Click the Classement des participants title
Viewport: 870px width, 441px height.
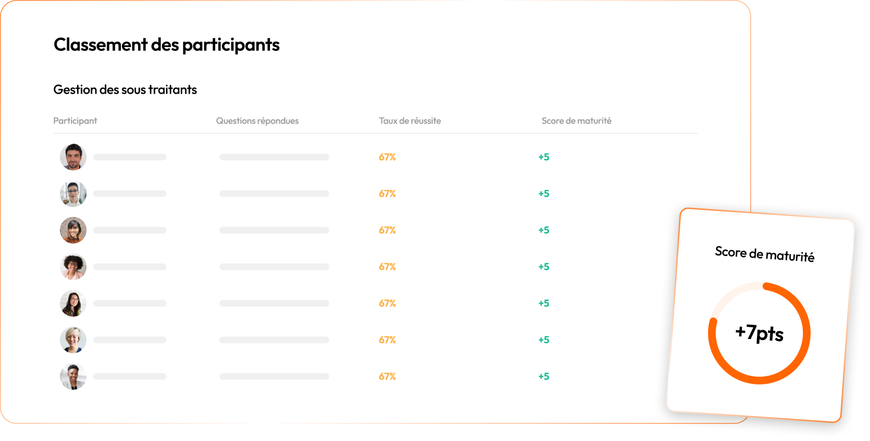166,45
